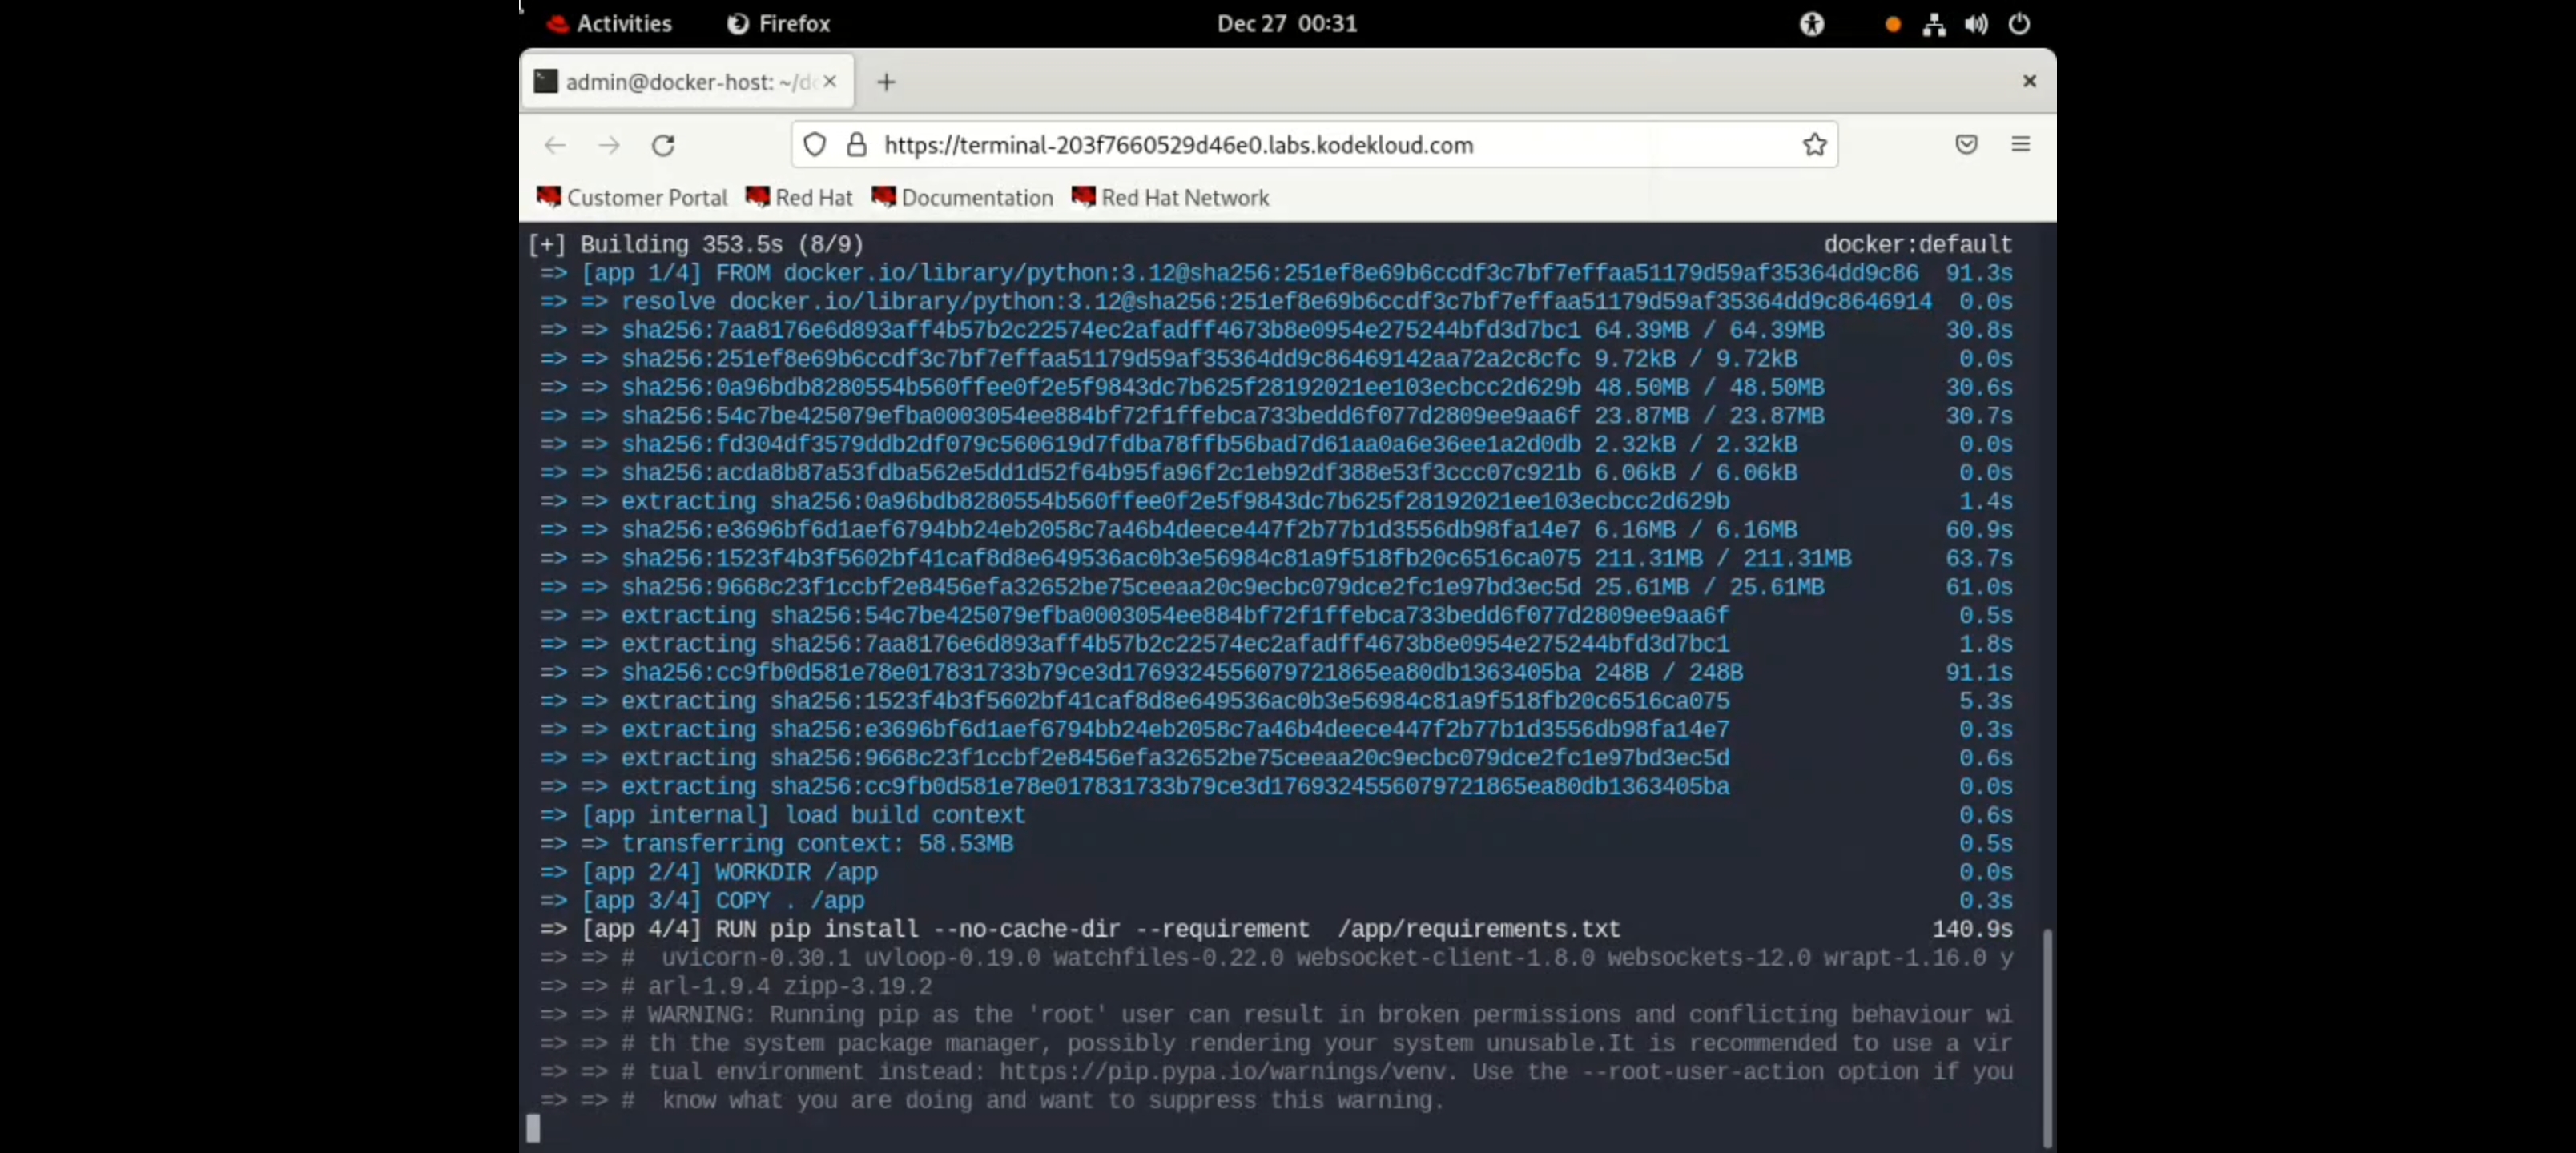Open the Documentation bookmark

(x=961, y=197)
